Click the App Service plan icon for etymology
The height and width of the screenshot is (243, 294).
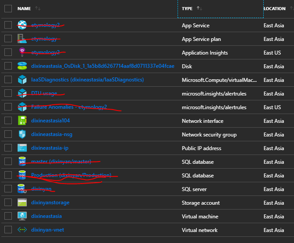(x=22, y=39)
